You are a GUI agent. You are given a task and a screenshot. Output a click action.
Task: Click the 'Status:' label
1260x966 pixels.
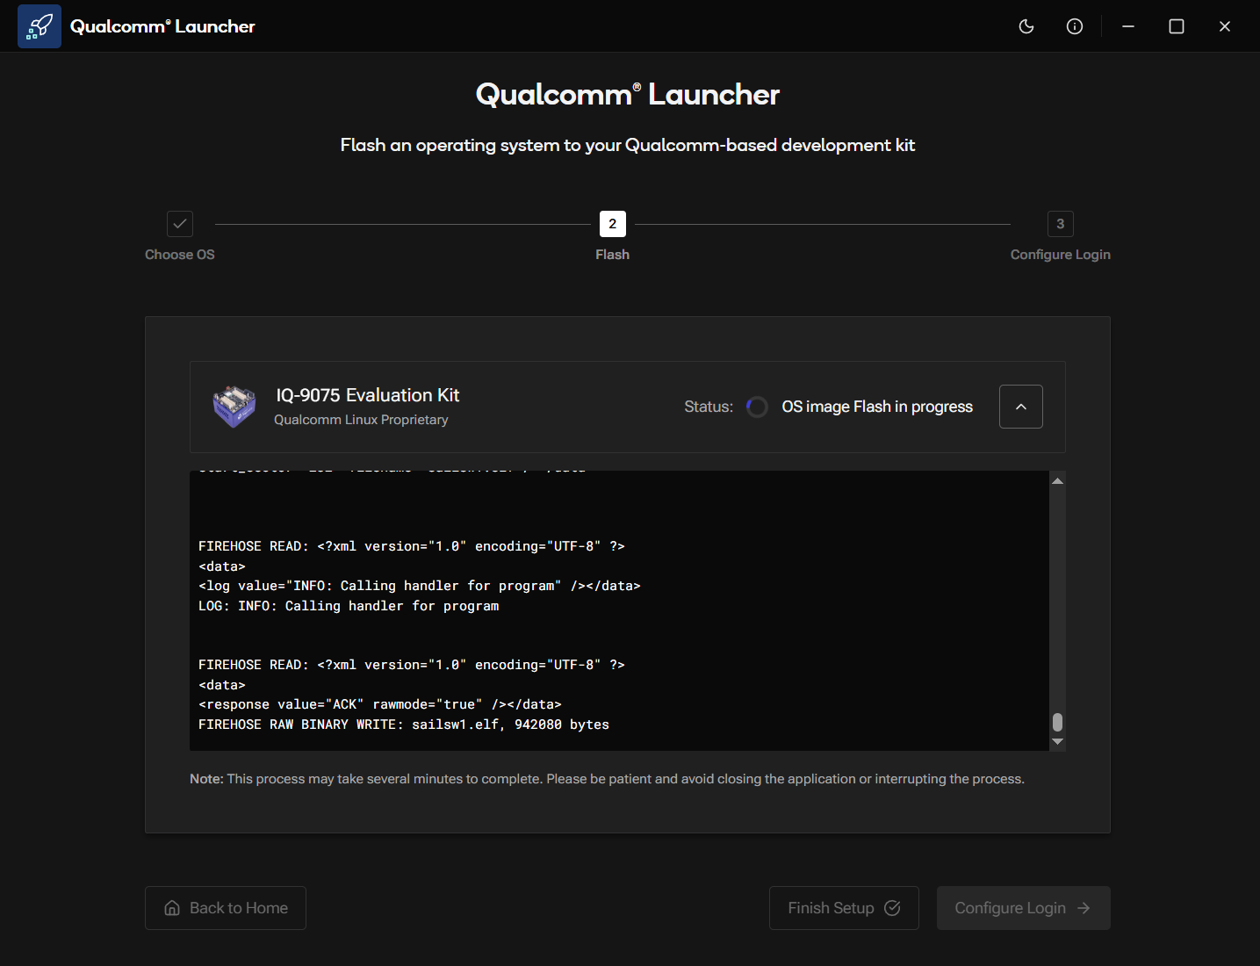pyautogui.click(x=709, y=407)
